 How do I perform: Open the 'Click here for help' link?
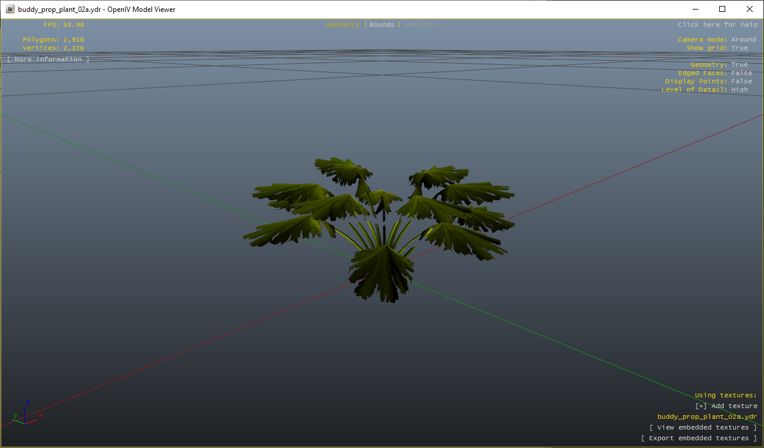[x=718, y=25]
